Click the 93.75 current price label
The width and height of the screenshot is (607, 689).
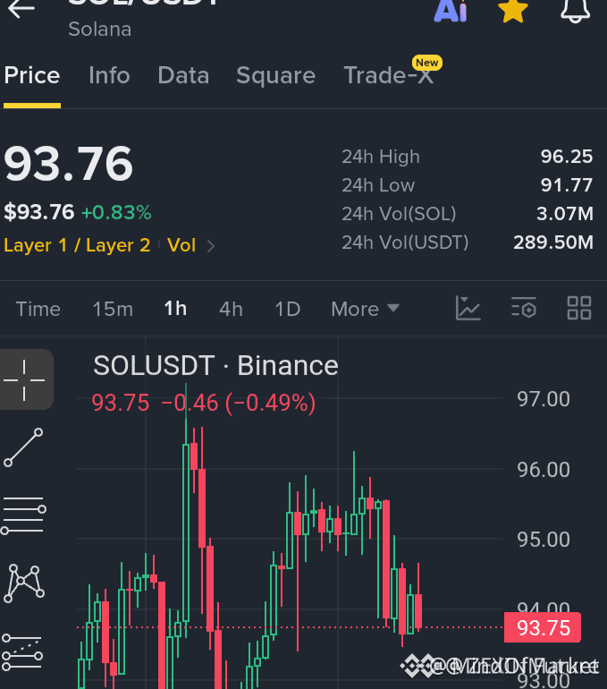click(543, 627)
